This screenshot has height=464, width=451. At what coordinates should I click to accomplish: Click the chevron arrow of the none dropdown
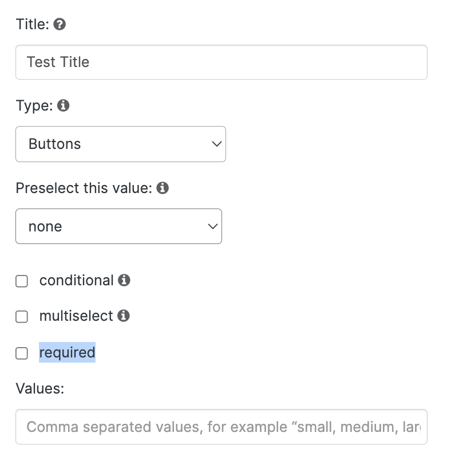[x=213, y=227]
